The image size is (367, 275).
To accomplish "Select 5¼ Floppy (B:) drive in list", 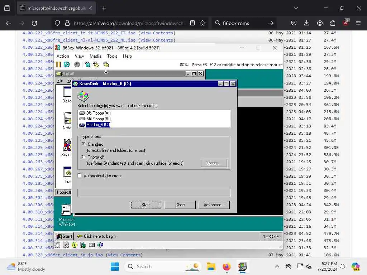I will (x=95, y=119).
